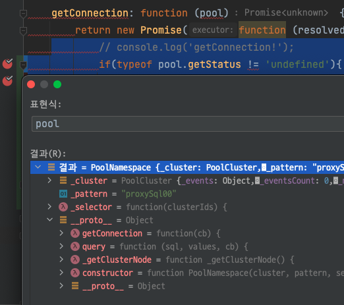Click the 결과(R): results label
This screenshot has height=305, width=344.
pos(48,153)
